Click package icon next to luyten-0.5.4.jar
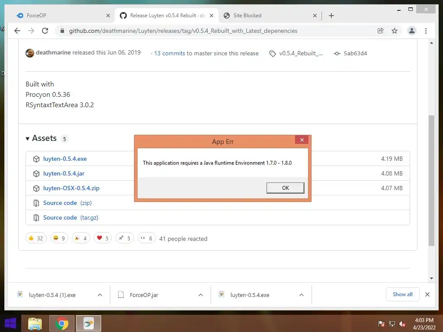This screenshot has height=332, width=443. [x=36, y=174]
